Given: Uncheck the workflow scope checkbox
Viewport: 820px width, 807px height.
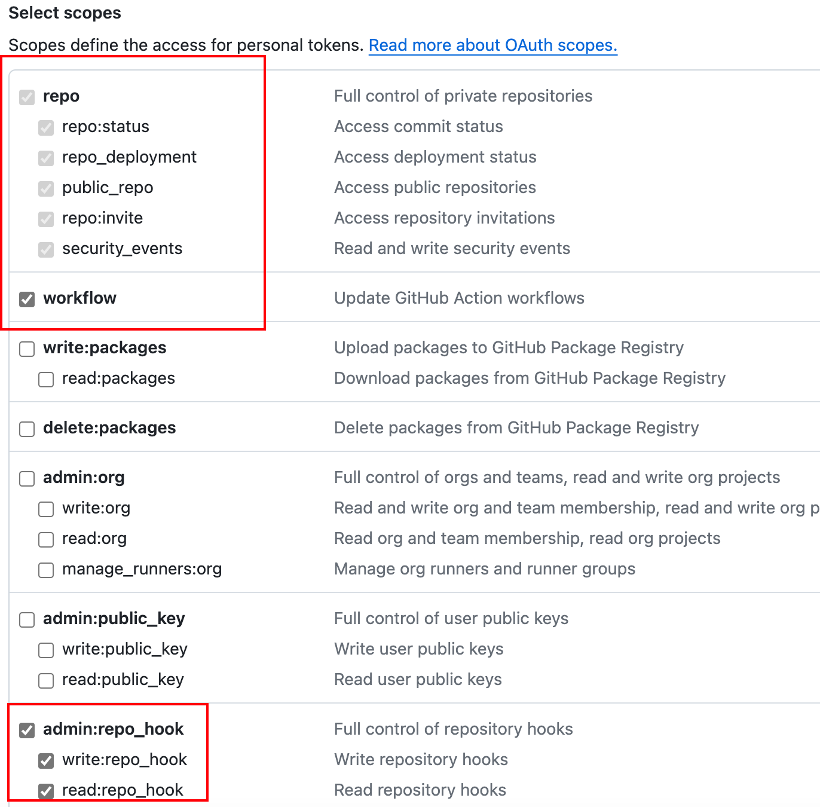Looking at the screenshot, I should click(27, 299).
